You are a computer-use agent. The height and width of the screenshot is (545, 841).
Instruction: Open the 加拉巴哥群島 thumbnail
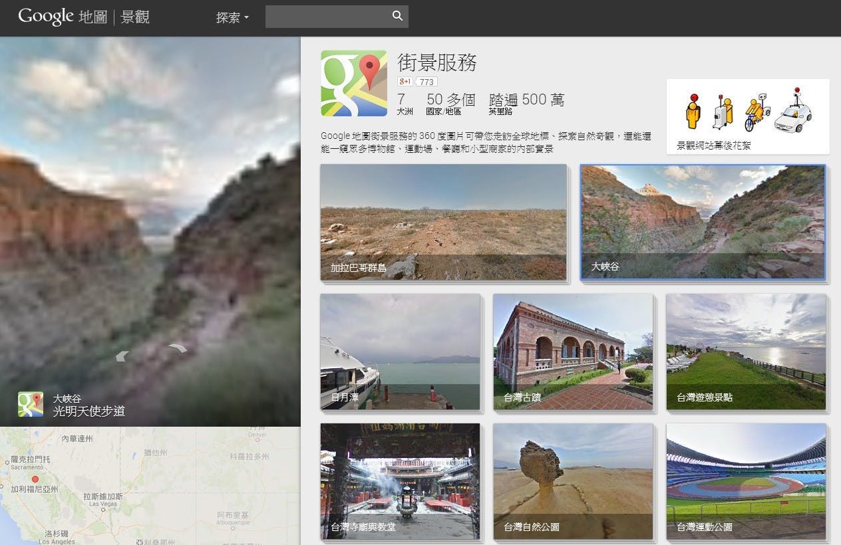click(444, 223)
